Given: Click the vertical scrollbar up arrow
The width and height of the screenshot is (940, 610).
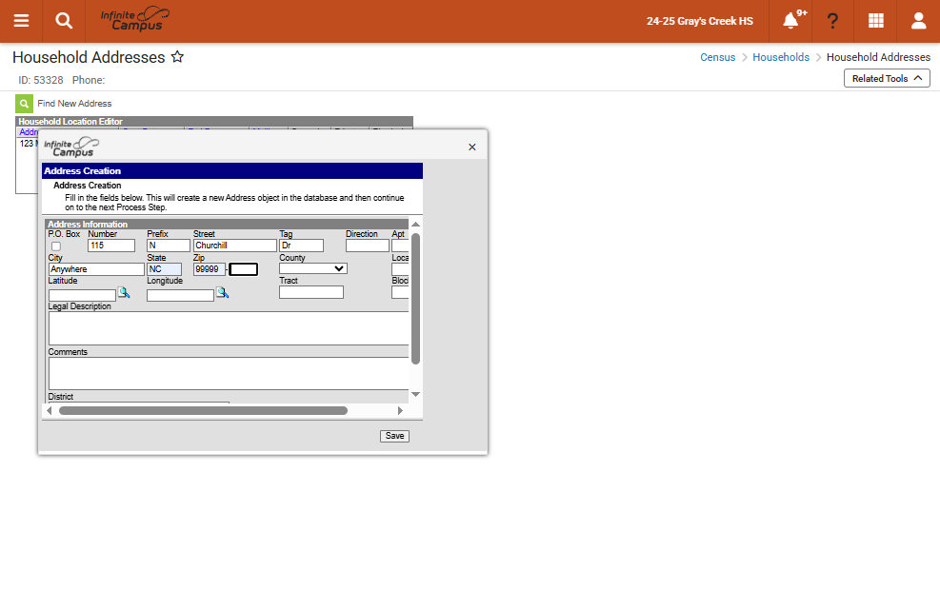Looking at the screenshot, I should point(415,224).
